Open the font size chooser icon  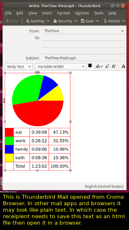99,66
